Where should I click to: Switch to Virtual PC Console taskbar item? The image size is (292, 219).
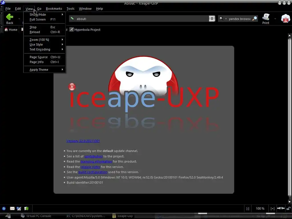pos(36,216)
